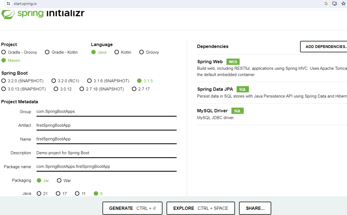Choose Groovy as the language
Screen dimensions: 347x215
(149, 52)
